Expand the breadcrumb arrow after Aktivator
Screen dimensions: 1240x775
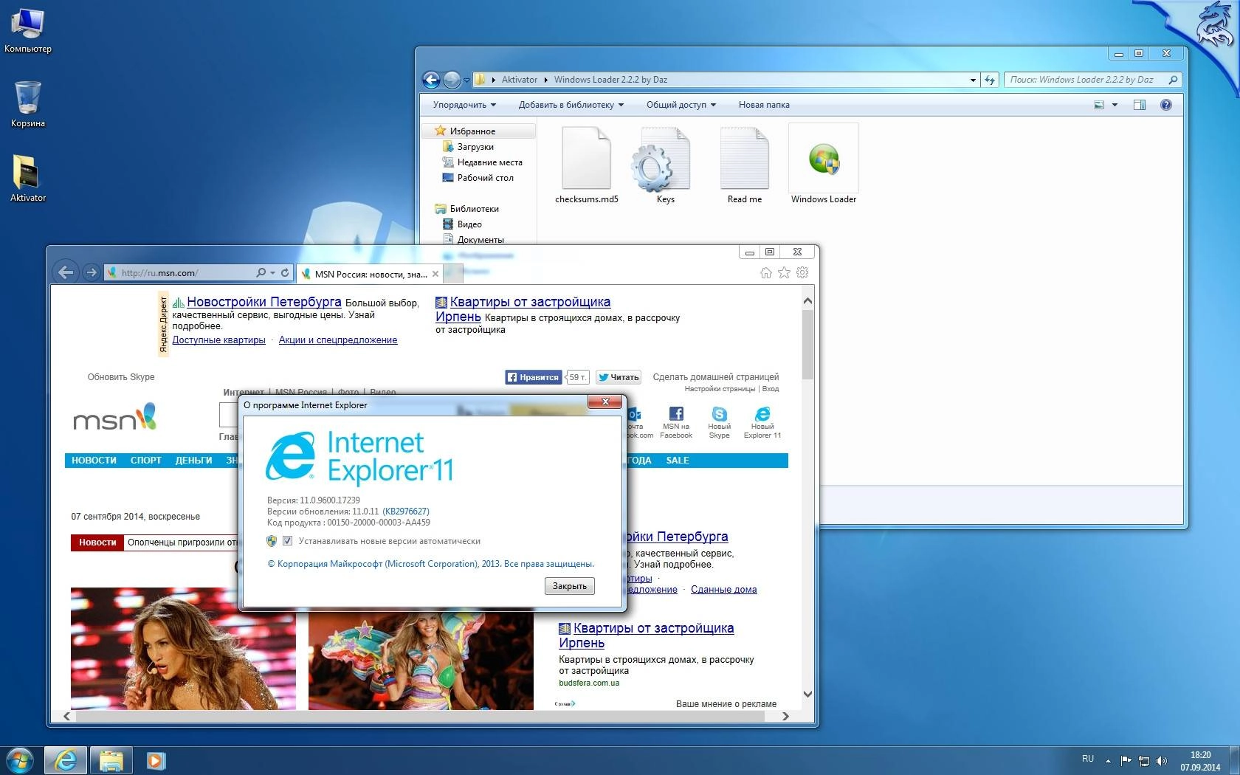tap(545, 80)
